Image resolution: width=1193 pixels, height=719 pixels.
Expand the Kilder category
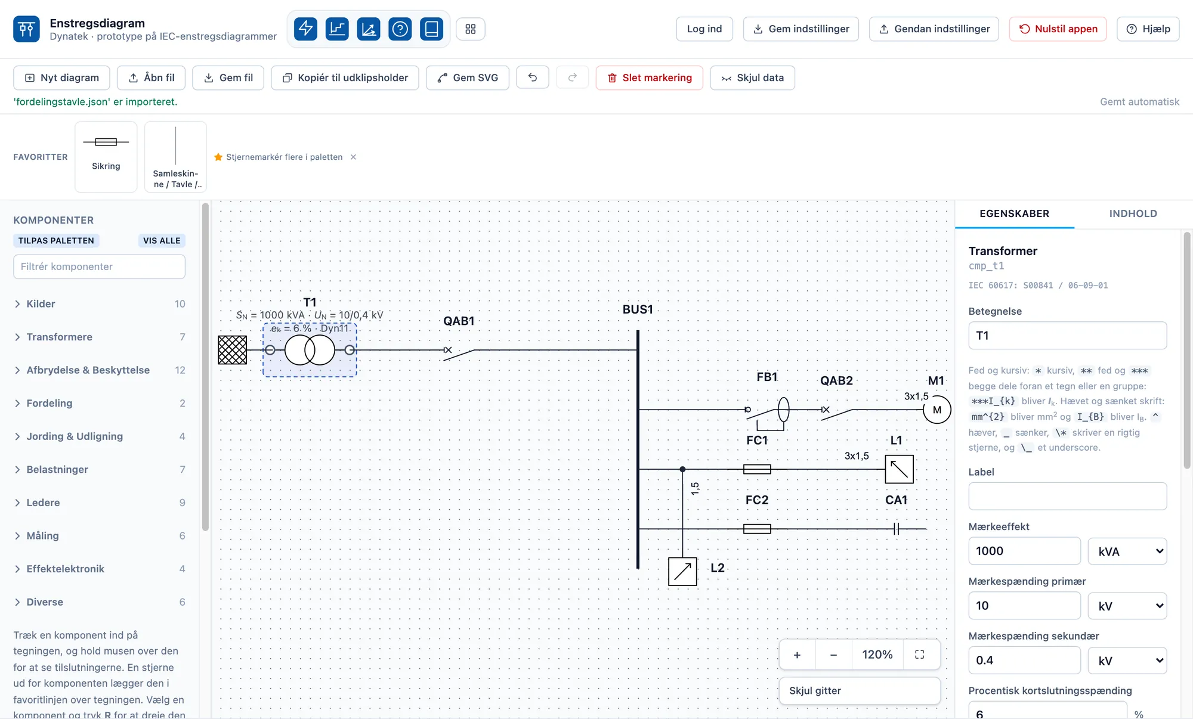click(99, 303)
